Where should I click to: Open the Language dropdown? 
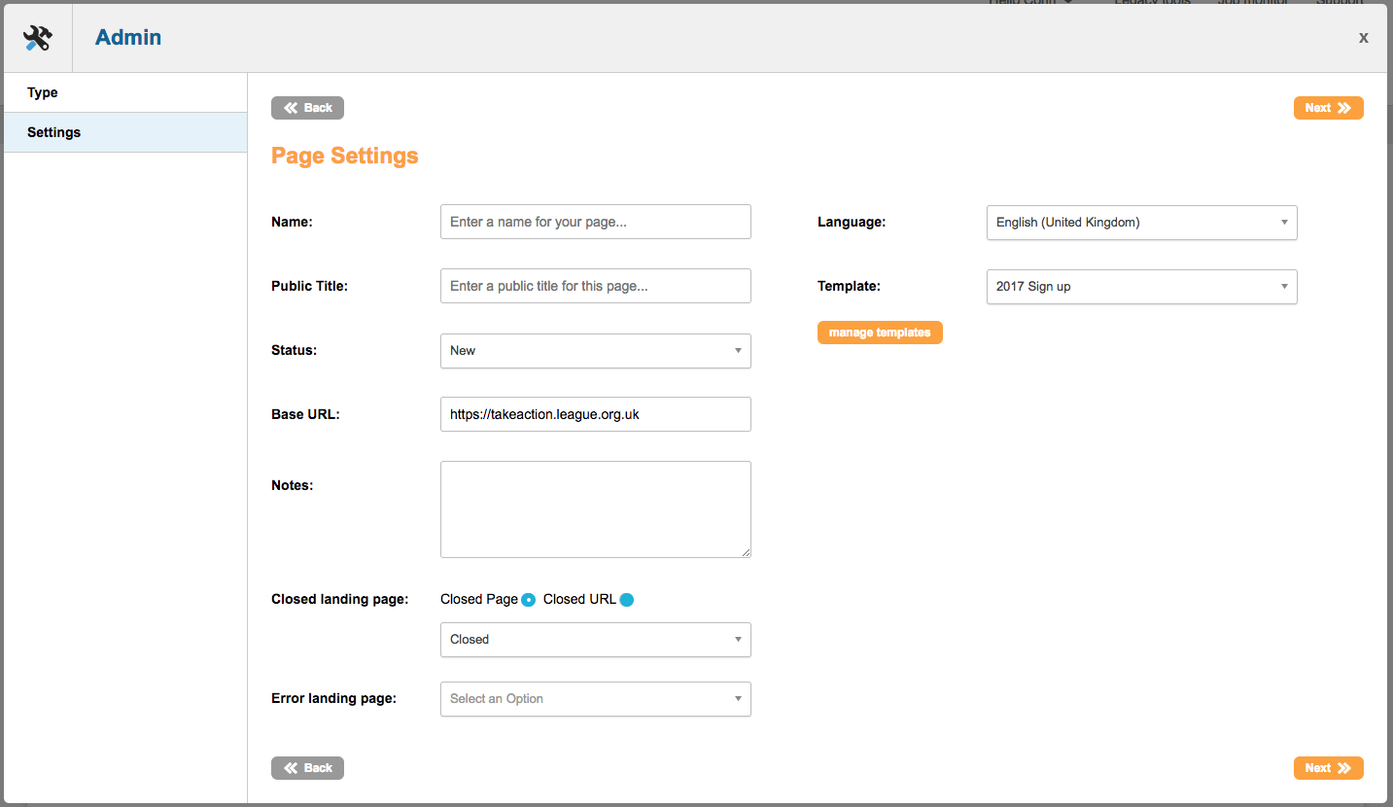coord(1141,223)
